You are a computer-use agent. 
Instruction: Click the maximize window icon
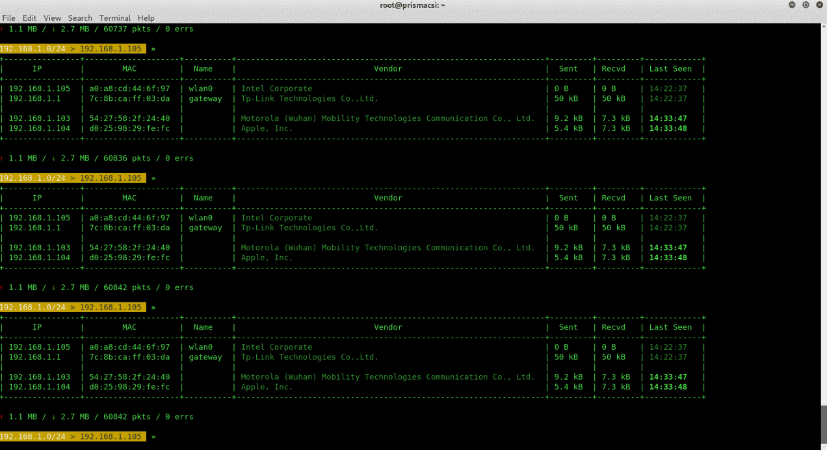pyautogui.click(x=806, y=5)
